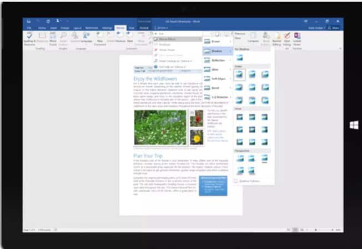Expand the Soft Edges submenu
The height and width of the screenshot is (249, 362).
pos(218,78)
